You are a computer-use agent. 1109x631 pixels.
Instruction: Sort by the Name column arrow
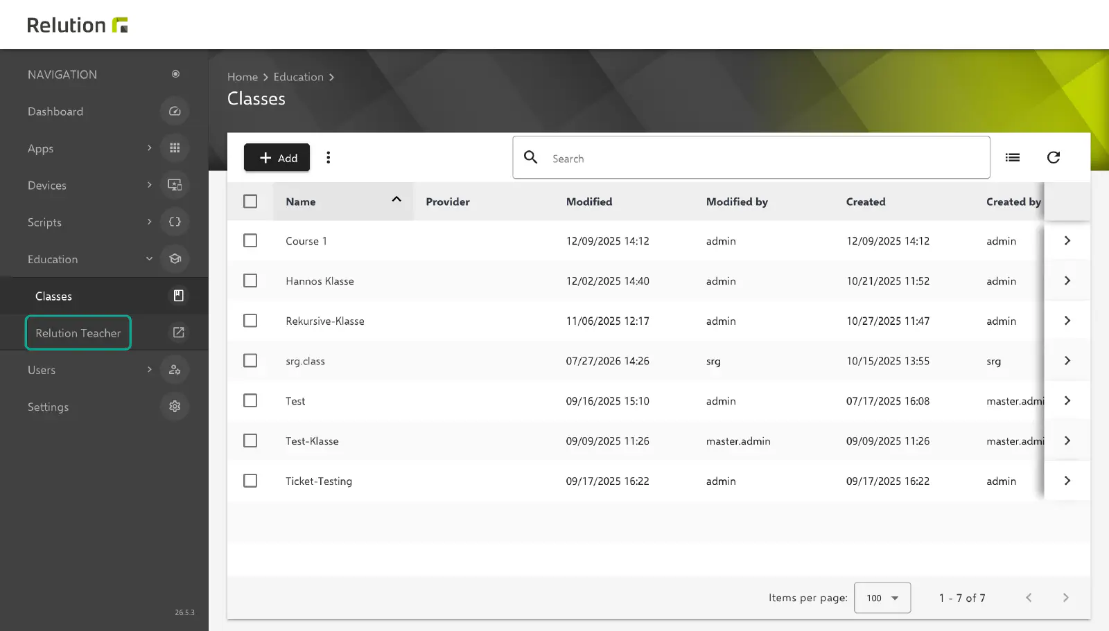click(x=396, y=199)
